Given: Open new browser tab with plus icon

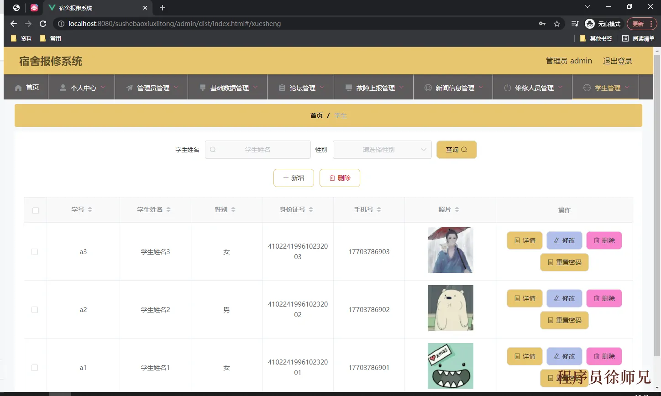Looking at the screenshot, I should click(x=163, y=8).
